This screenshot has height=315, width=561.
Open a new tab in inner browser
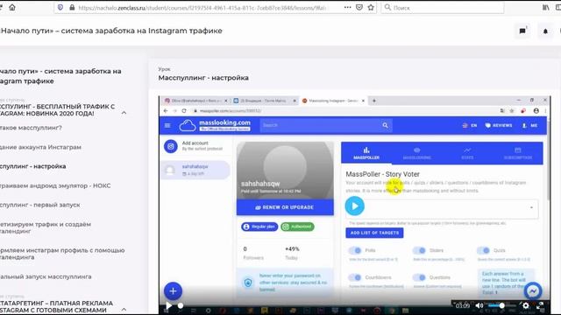tap(374, 101)
